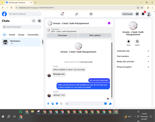
Task: Click the Search Facebook field
Action: coord(25,14)
